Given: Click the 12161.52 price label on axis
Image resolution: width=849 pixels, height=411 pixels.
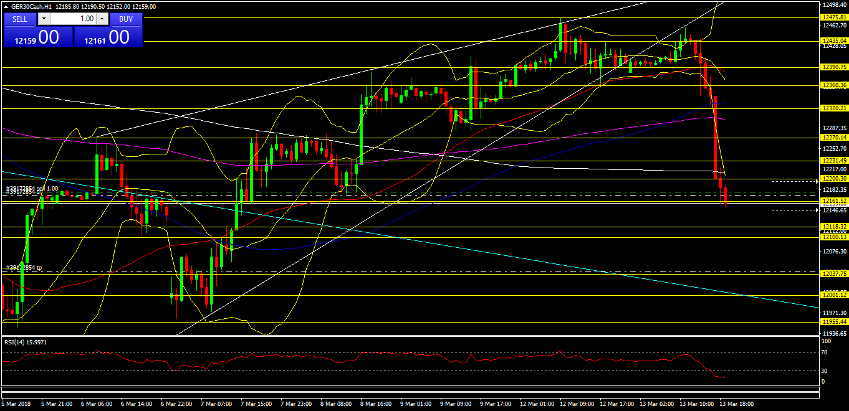Looking at the screenshot, I should 834,201.
